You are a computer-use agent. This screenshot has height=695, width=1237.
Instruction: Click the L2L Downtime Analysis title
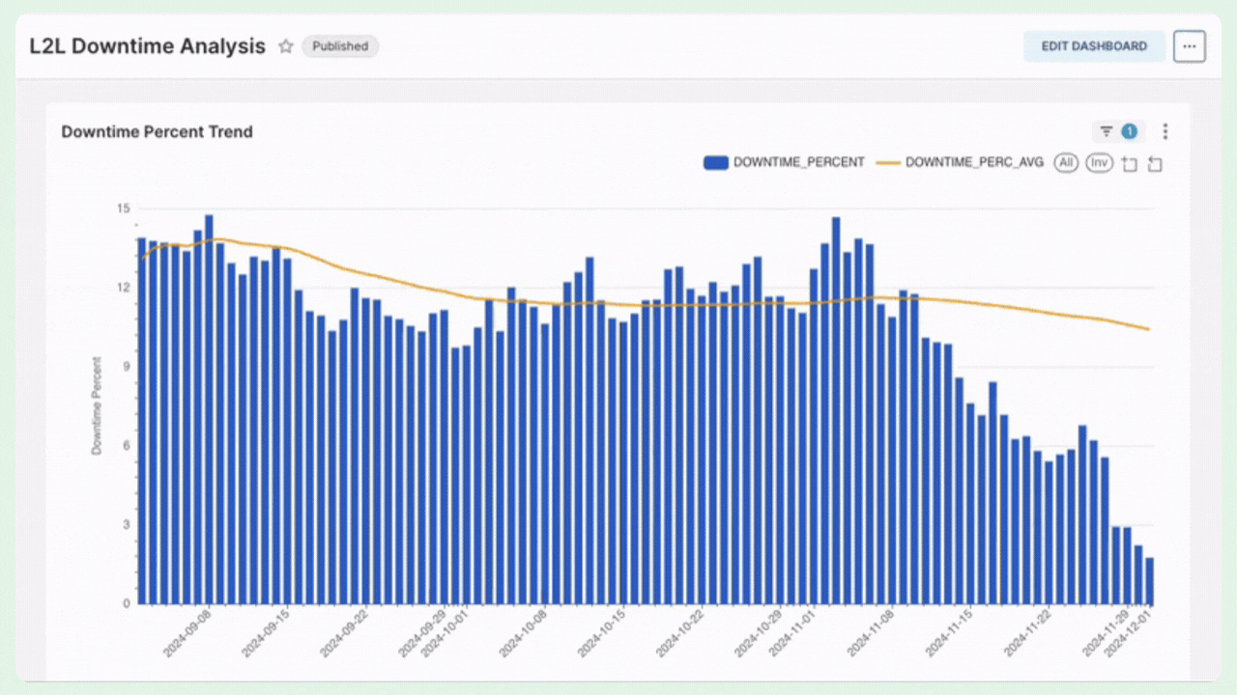pos(147,45)
